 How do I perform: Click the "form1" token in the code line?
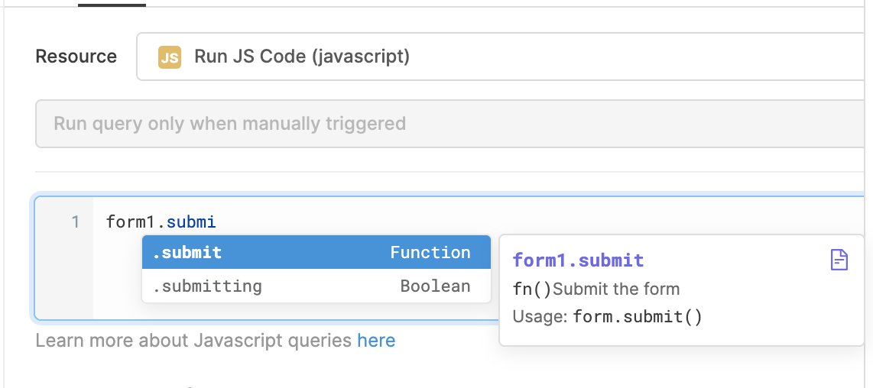point(132,222)
